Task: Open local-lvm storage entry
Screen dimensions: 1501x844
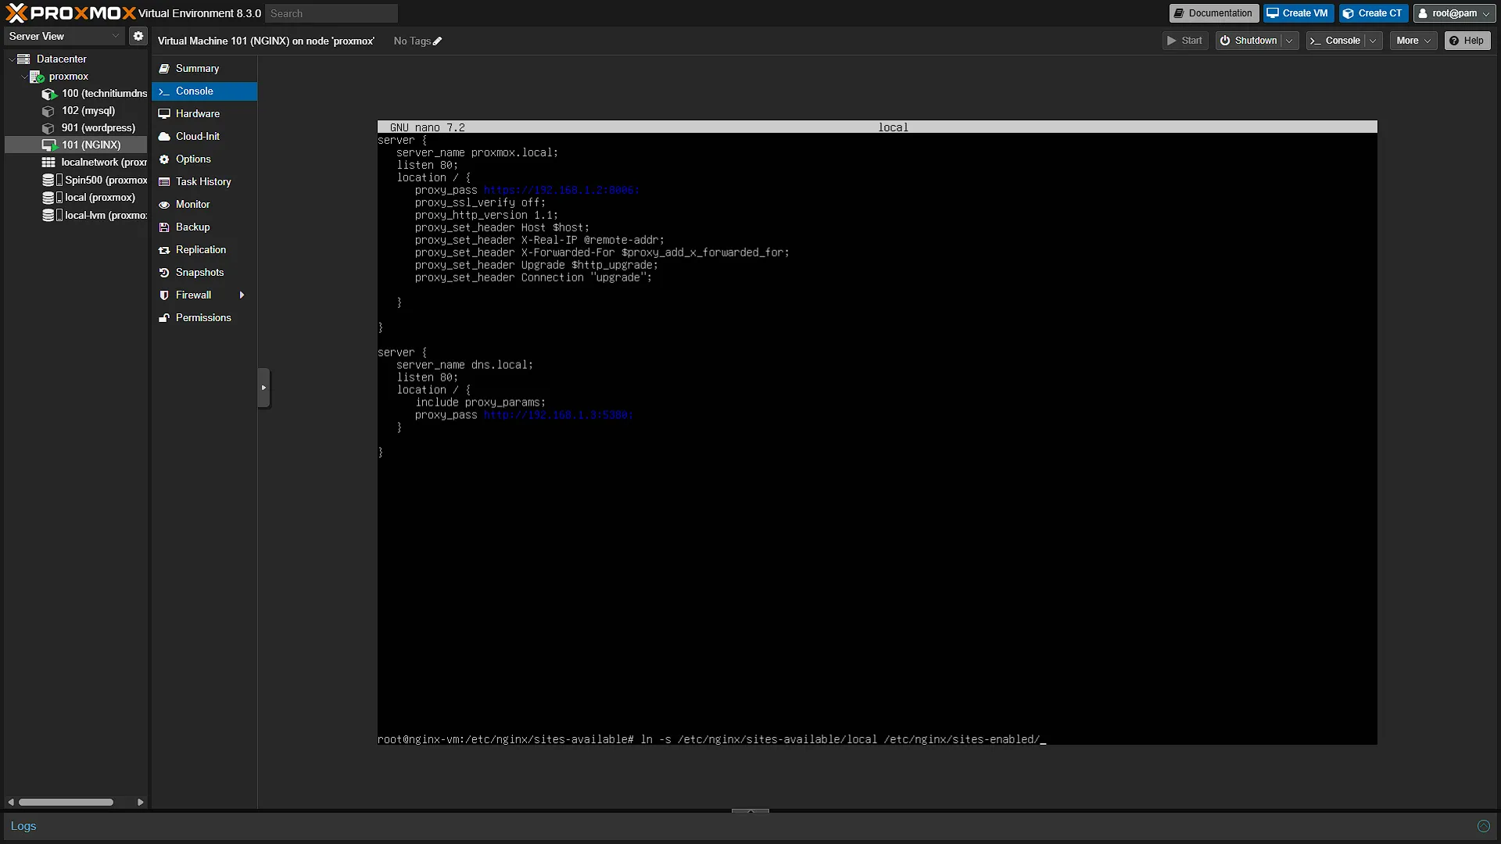Action: 95,215
